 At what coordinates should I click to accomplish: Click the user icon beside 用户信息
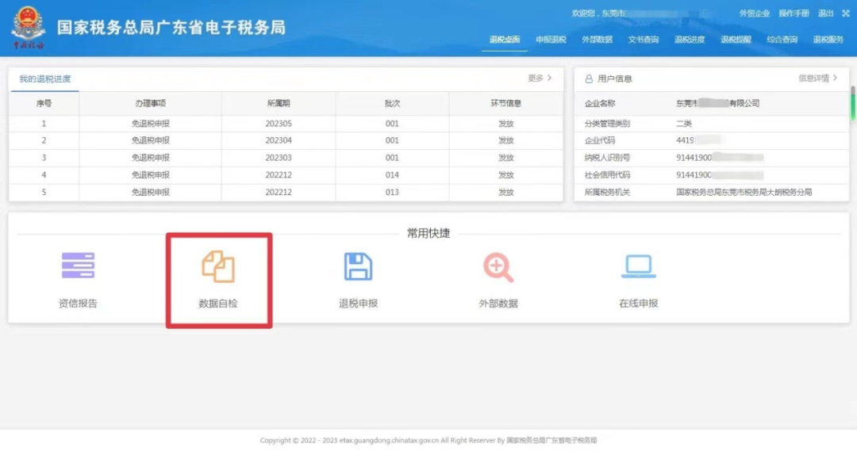[589, 78]
